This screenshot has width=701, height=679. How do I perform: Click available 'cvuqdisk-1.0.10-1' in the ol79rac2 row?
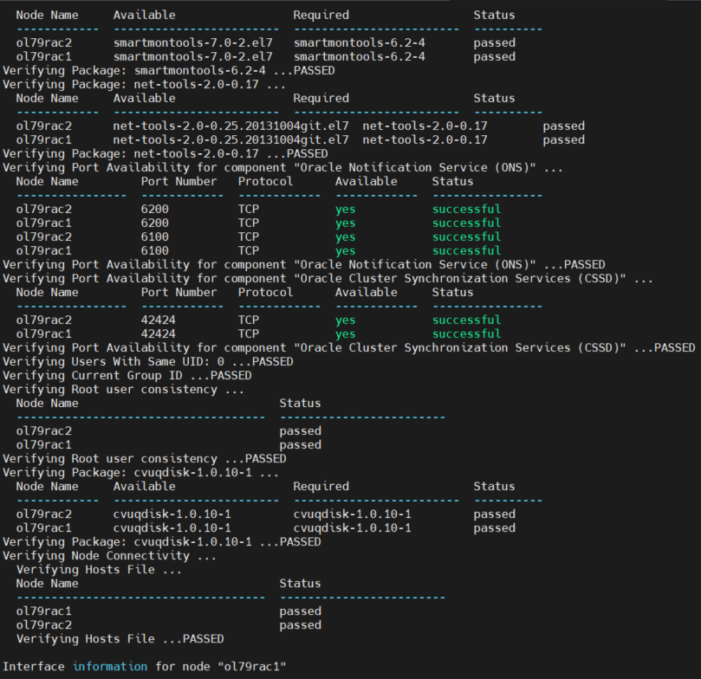172,514
